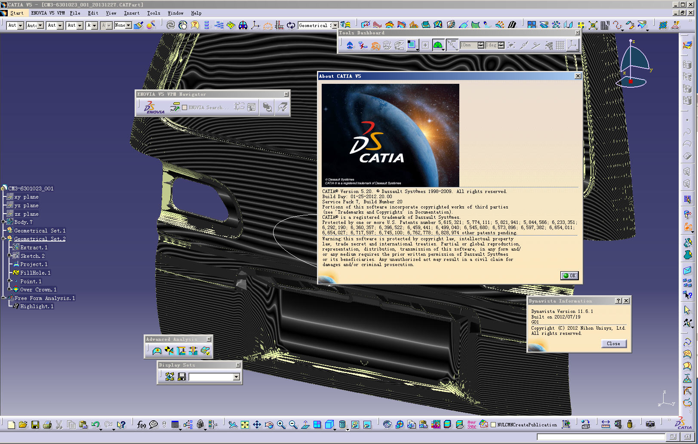This screenshot has width=698, height=444.
Task: Open the What's This help pointer icon
Action: point(121,425)
